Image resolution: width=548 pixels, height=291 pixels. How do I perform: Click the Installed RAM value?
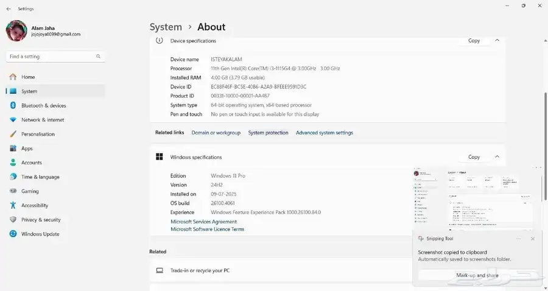pyautogui.click(x=237, y=77)
